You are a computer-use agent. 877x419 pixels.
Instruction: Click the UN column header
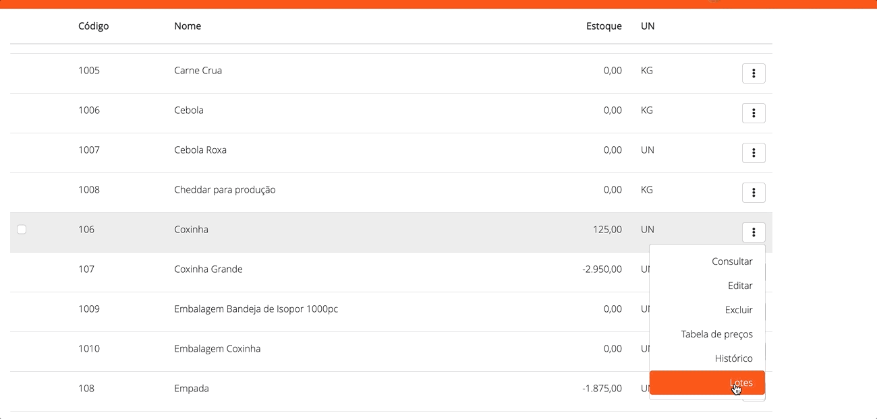pyautogui.click(x=648, y=26)
